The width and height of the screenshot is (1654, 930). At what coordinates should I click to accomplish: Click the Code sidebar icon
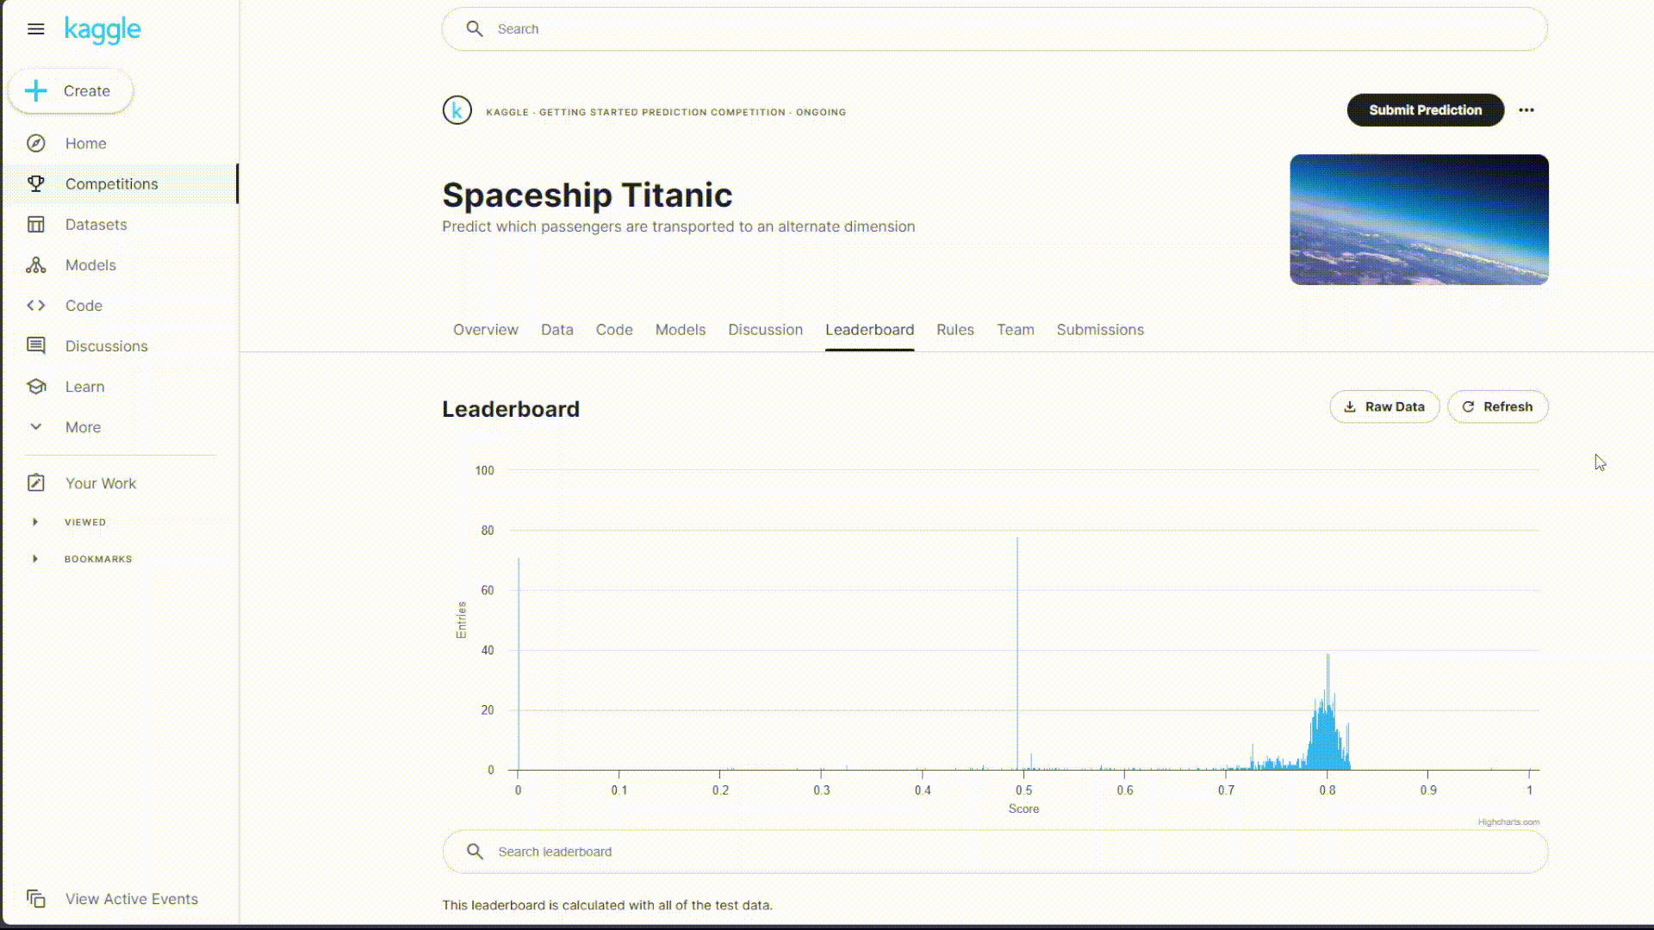[x=36, y=306]
